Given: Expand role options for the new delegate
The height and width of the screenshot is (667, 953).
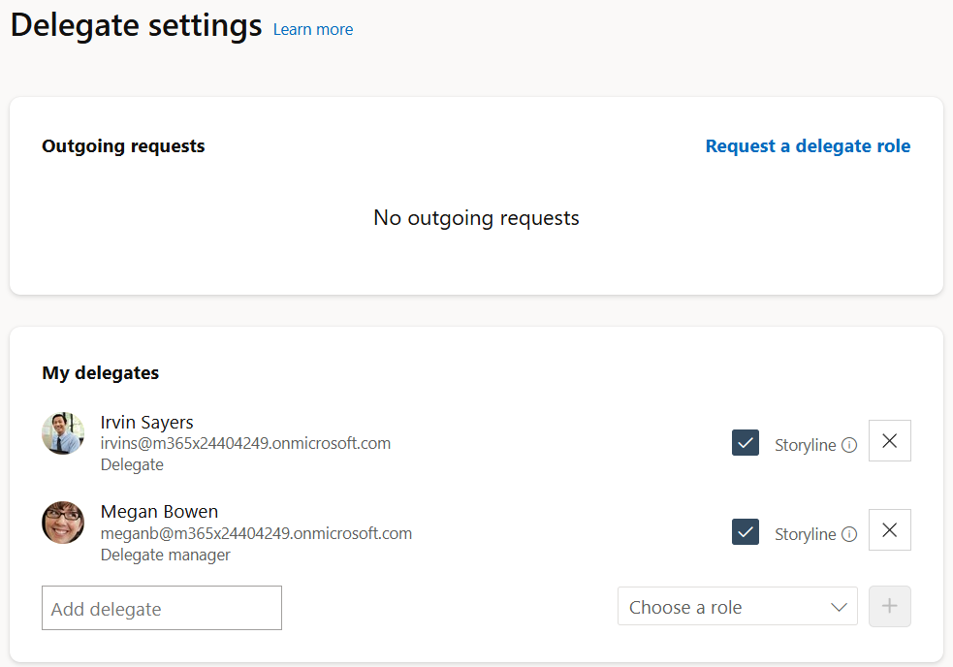Looking at the screenshot, I should [737, 606].
